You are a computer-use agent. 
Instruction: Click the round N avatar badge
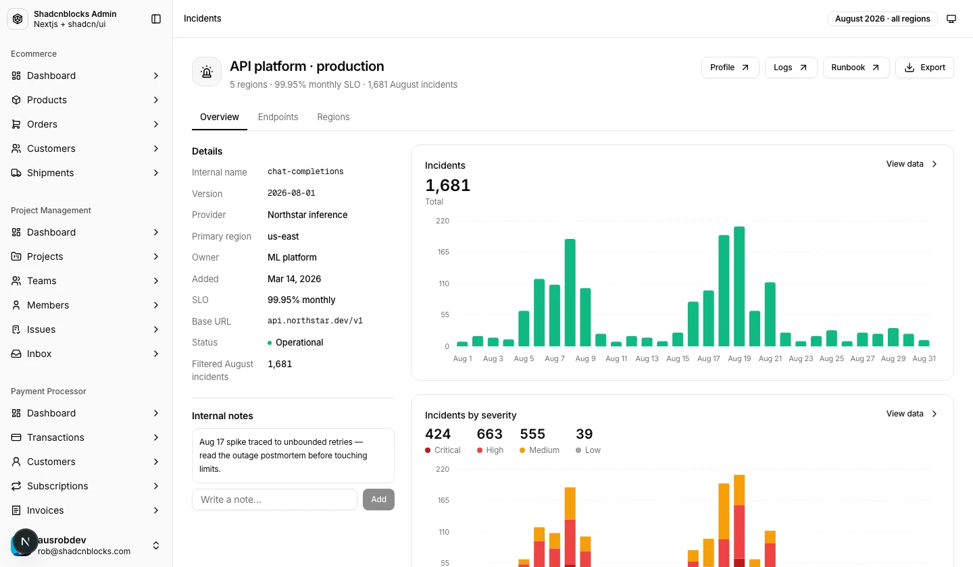click(x=26, y=541)
